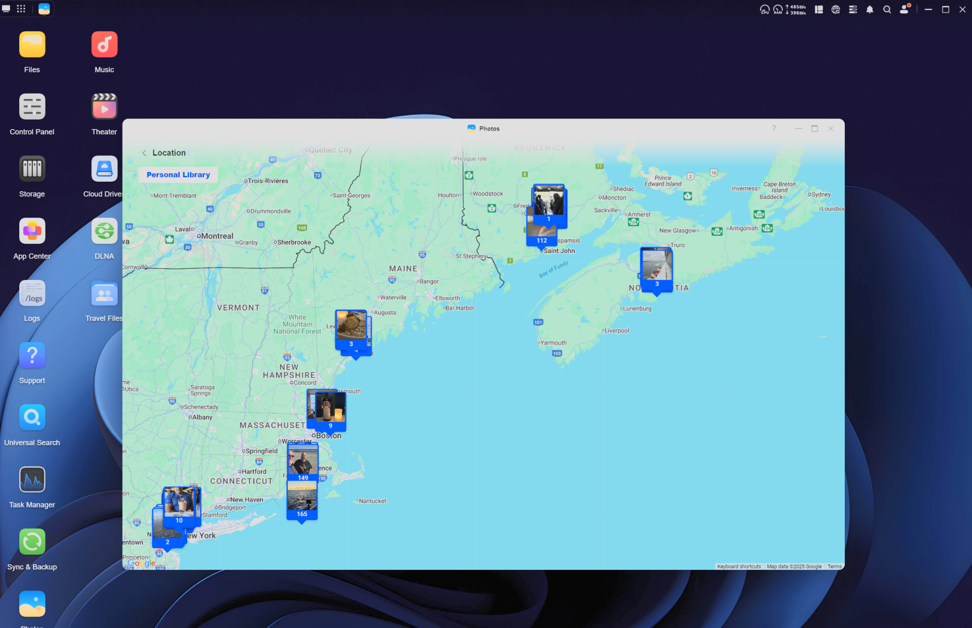The width and height of the screenshot is (972, 628).
Task: Launch the Music app icon
Action: click(104, 45)
